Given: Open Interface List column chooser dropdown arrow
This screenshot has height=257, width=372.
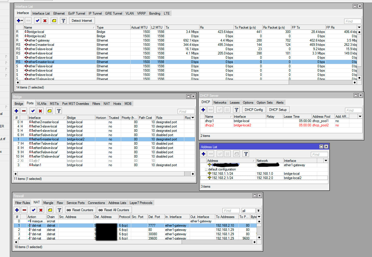Looking at the screenshot, I should click(x=359, y=27).
